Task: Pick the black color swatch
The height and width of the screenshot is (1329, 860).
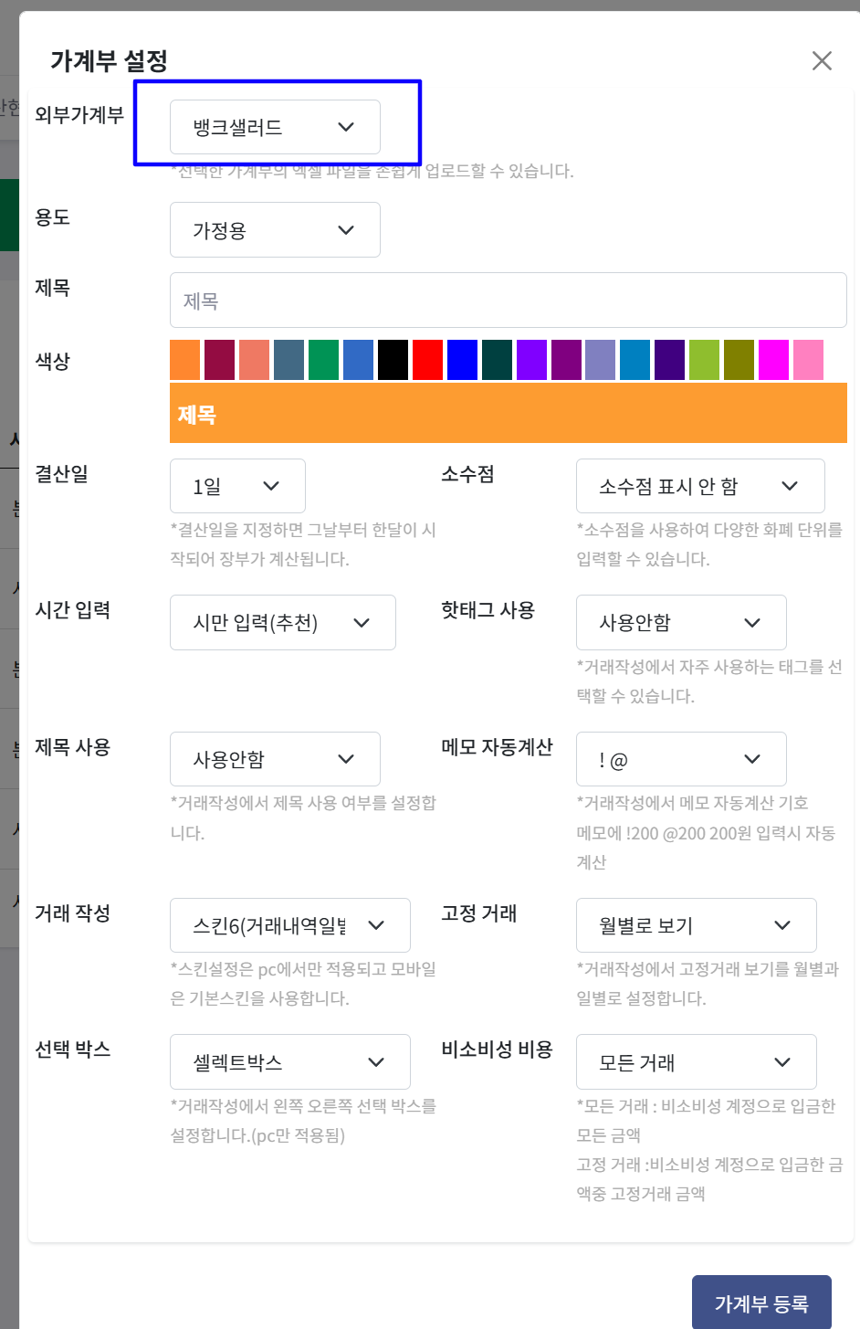Action: click(393, 360)
